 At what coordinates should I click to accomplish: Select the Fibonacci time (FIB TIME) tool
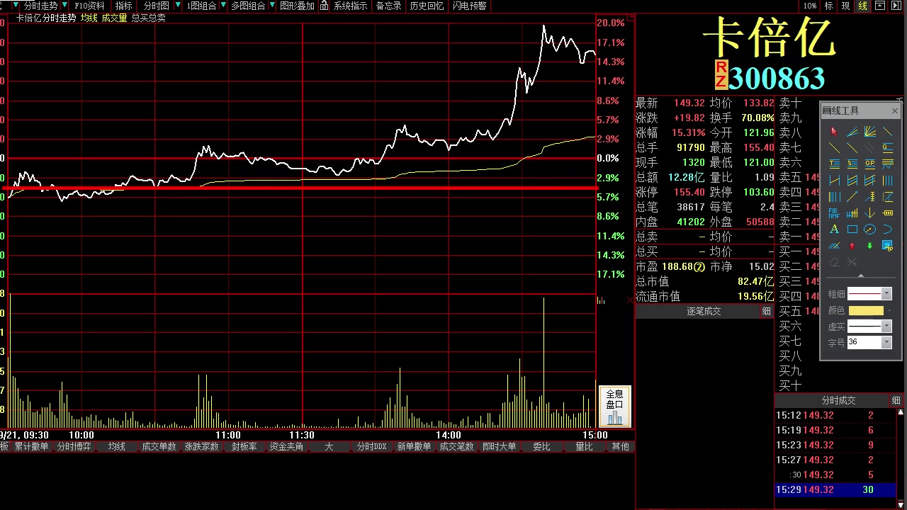[x=834, y=213]
